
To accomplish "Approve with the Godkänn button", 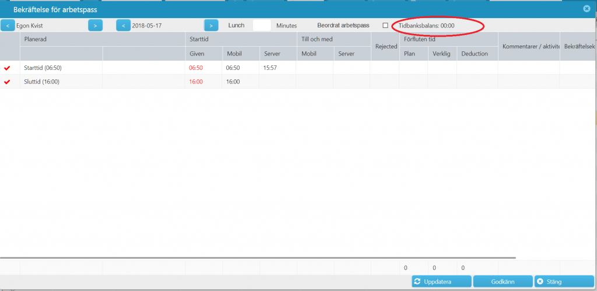I will (x=503, y=282).
